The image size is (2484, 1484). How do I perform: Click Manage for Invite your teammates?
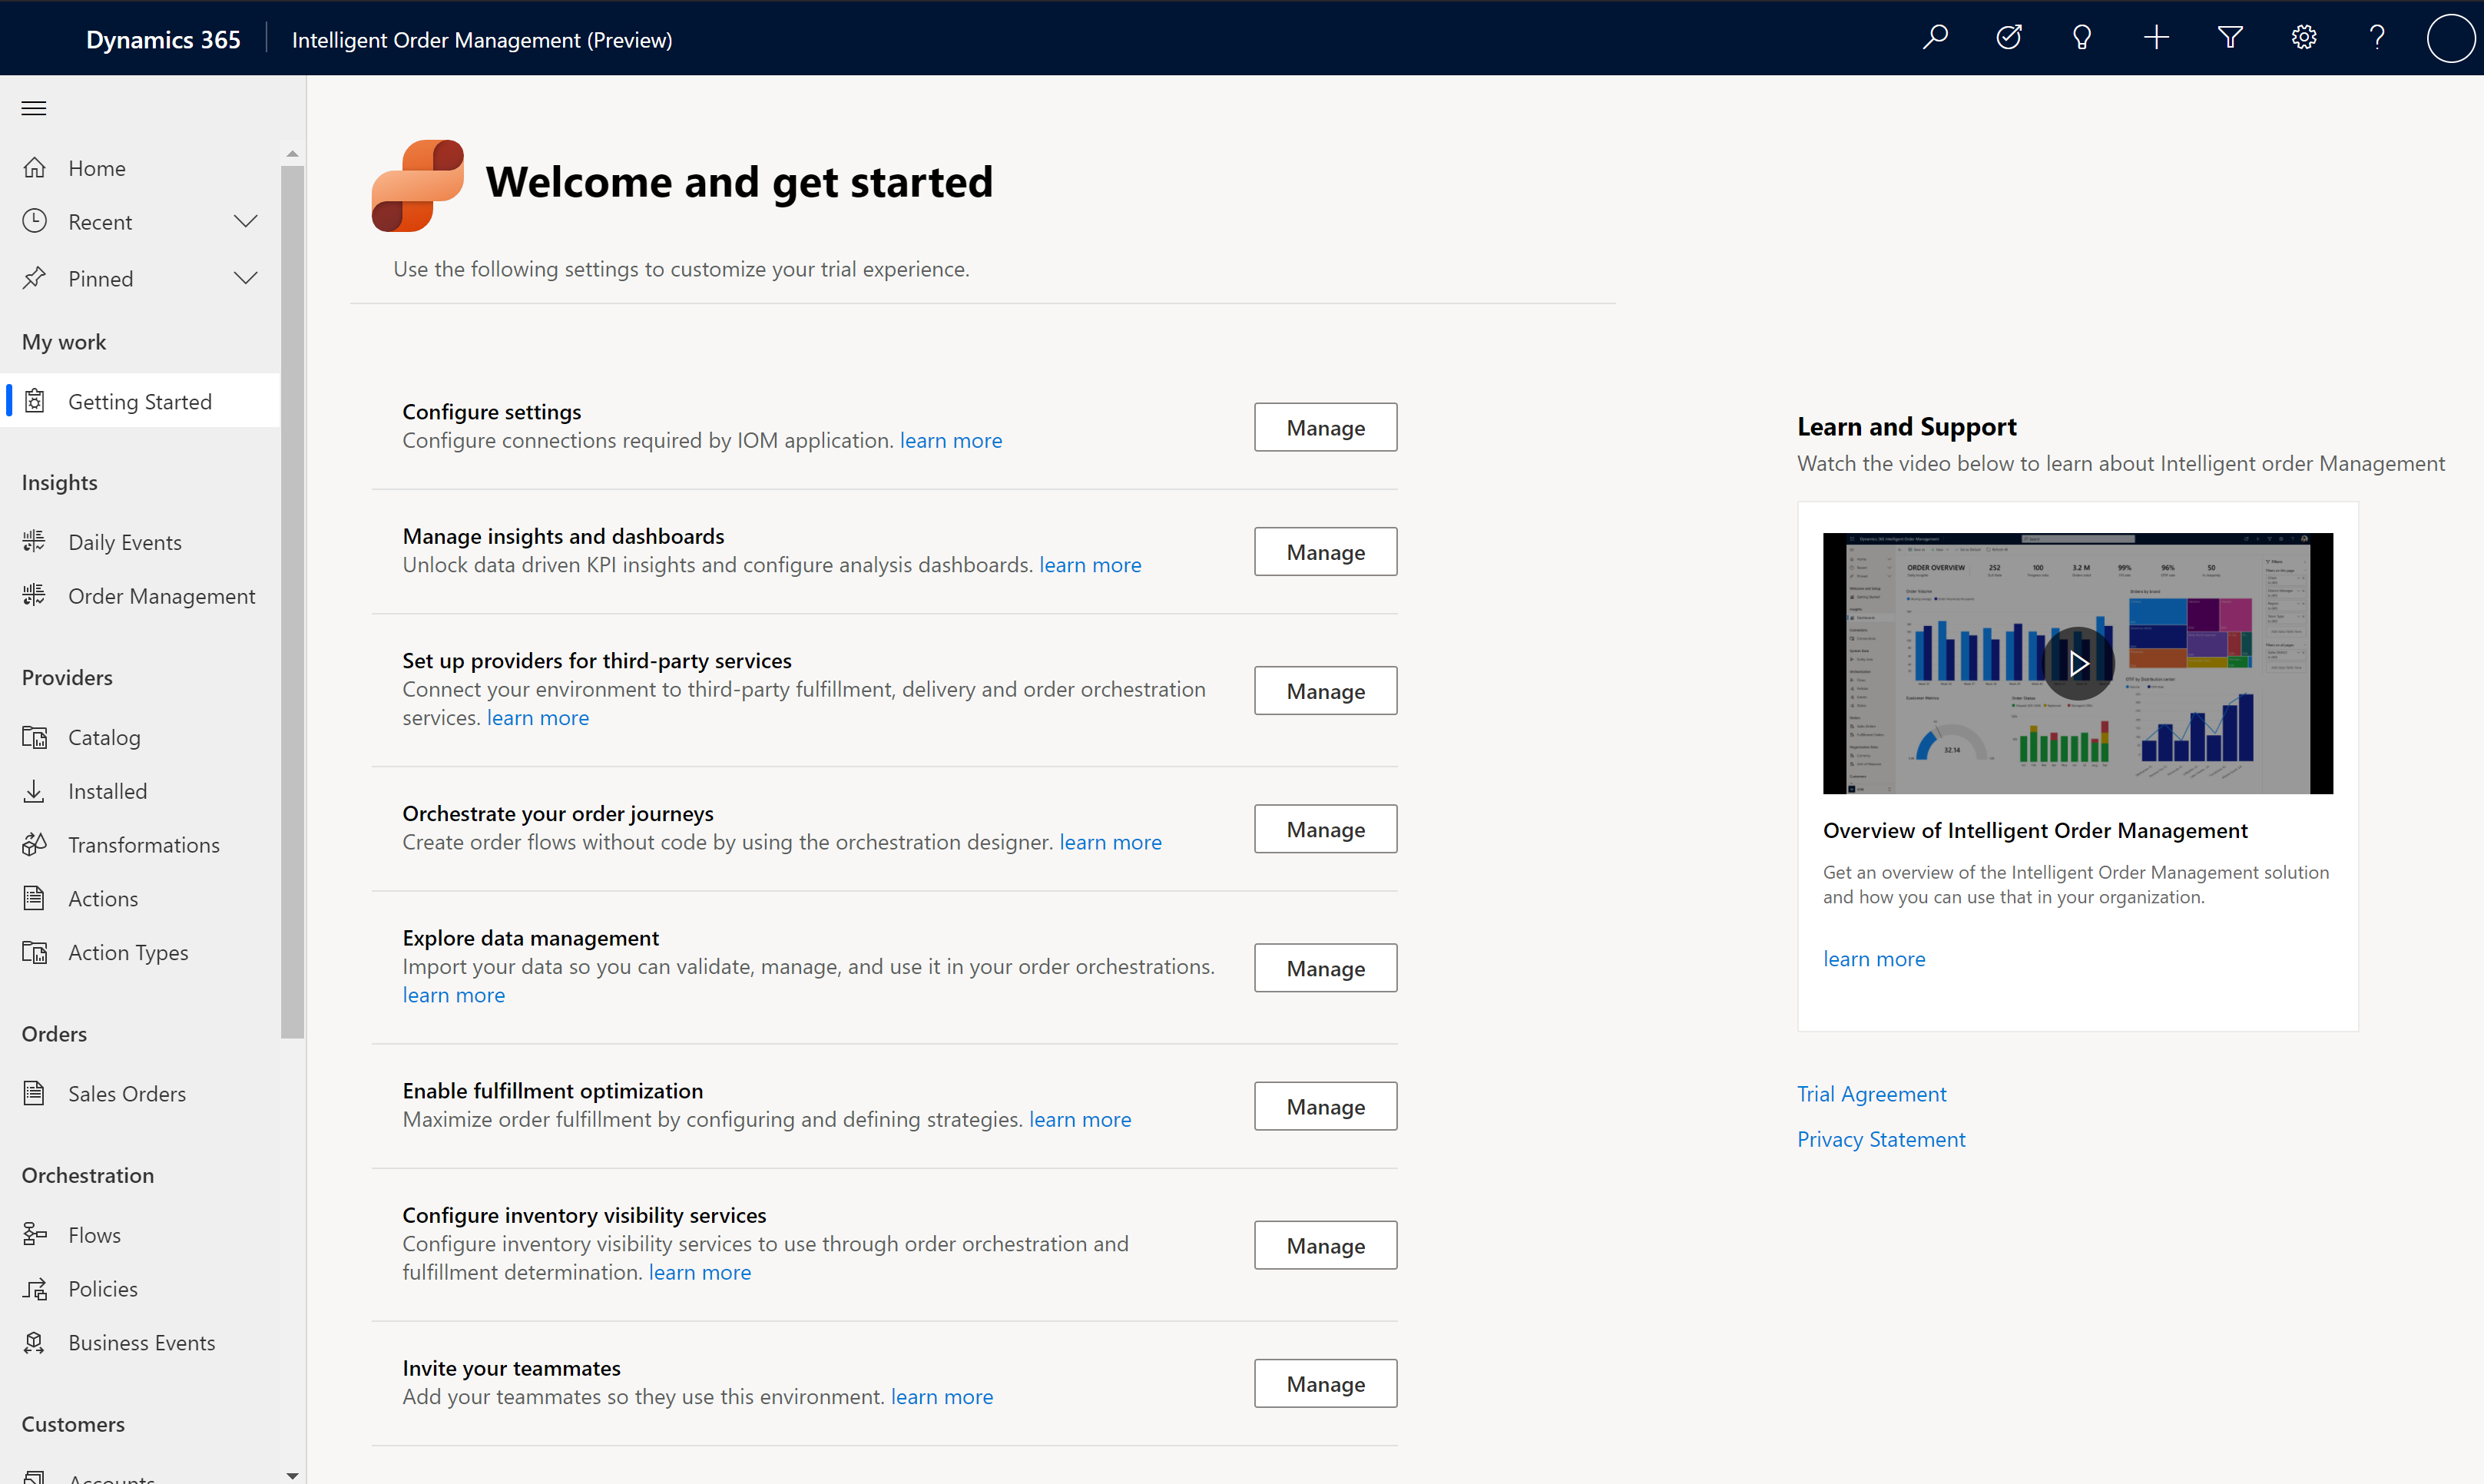click(1325, 1383)
